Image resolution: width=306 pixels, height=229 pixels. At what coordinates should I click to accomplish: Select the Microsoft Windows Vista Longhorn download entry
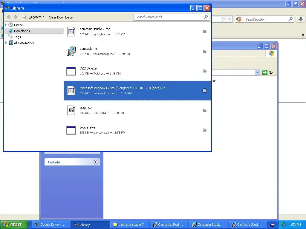(x=137, y=91)
